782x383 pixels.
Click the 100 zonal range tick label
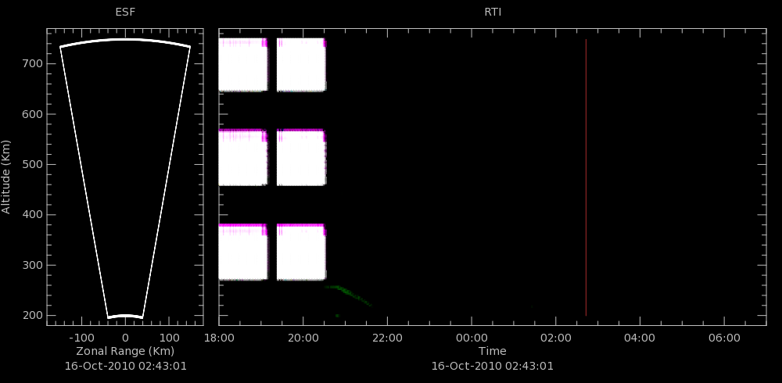point(169,338)
